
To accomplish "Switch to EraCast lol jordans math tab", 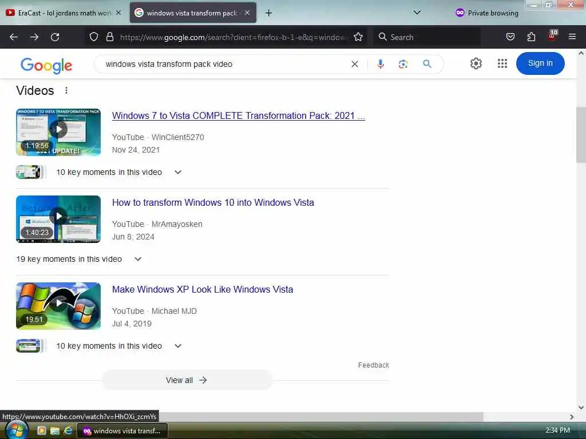I will coord(64,13).
